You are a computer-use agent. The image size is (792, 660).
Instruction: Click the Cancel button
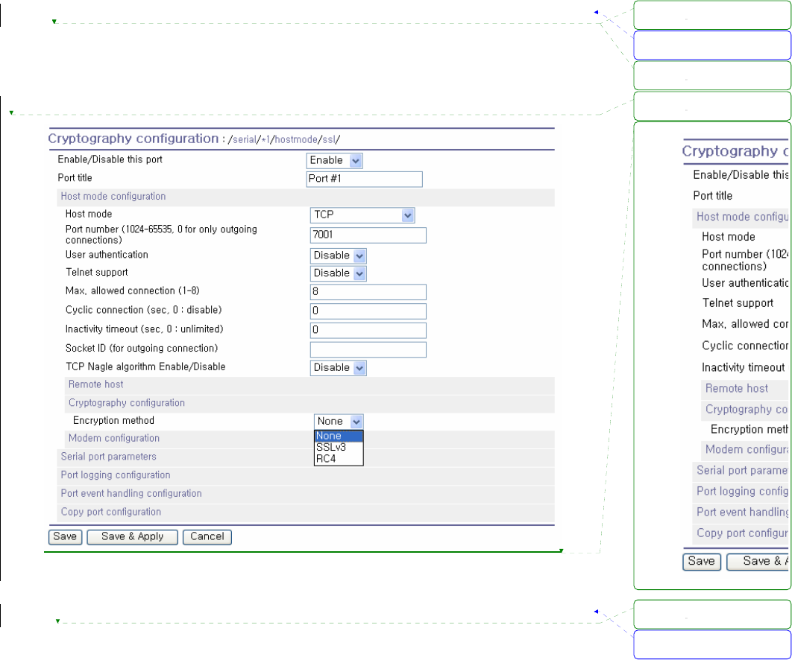(x=207, y=537)
